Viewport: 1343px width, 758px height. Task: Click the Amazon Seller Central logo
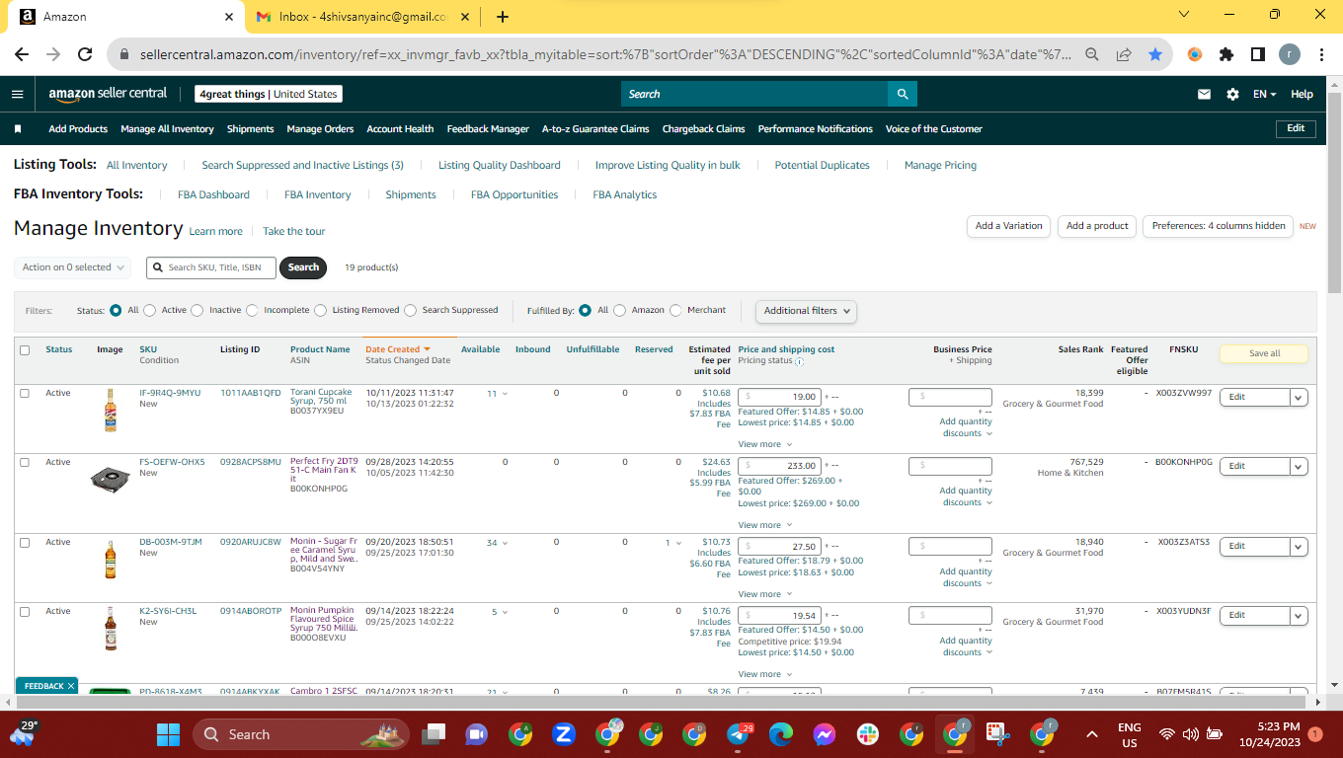(x=108, y=94)
